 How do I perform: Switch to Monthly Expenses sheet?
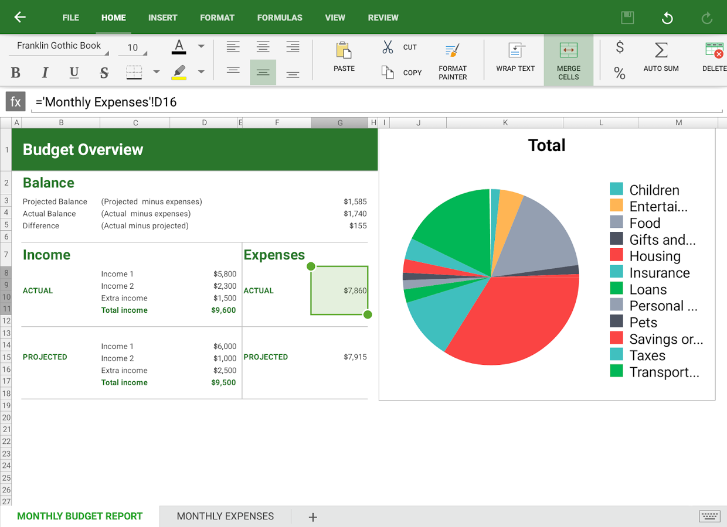(x=225, y=516)
